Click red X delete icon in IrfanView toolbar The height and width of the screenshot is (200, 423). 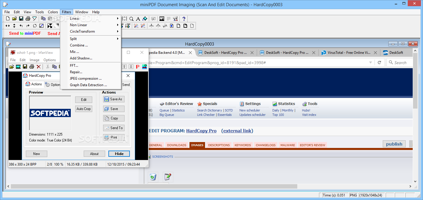pos(38,67)
